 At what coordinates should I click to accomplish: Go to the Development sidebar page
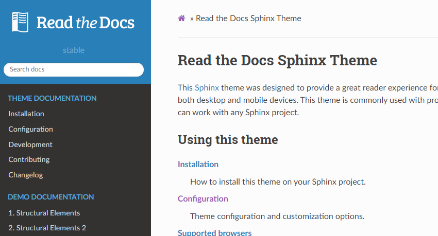pos(30,144)
